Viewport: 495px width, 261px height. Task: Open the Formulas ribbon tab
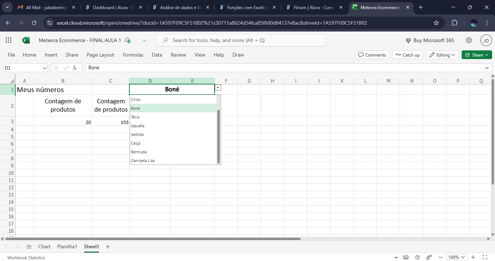[133, 55]
